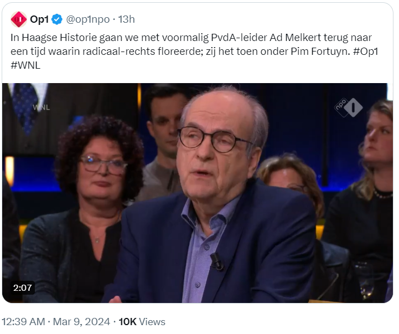Open the 13h relative timestamp
The image size is (399, 334).
127,19
